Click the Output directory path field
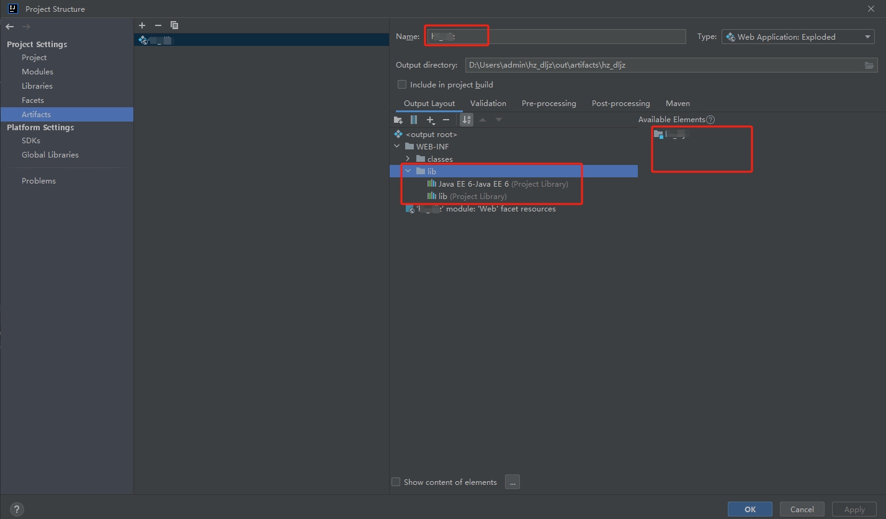886x519 pixels. (x=661, y=65)
